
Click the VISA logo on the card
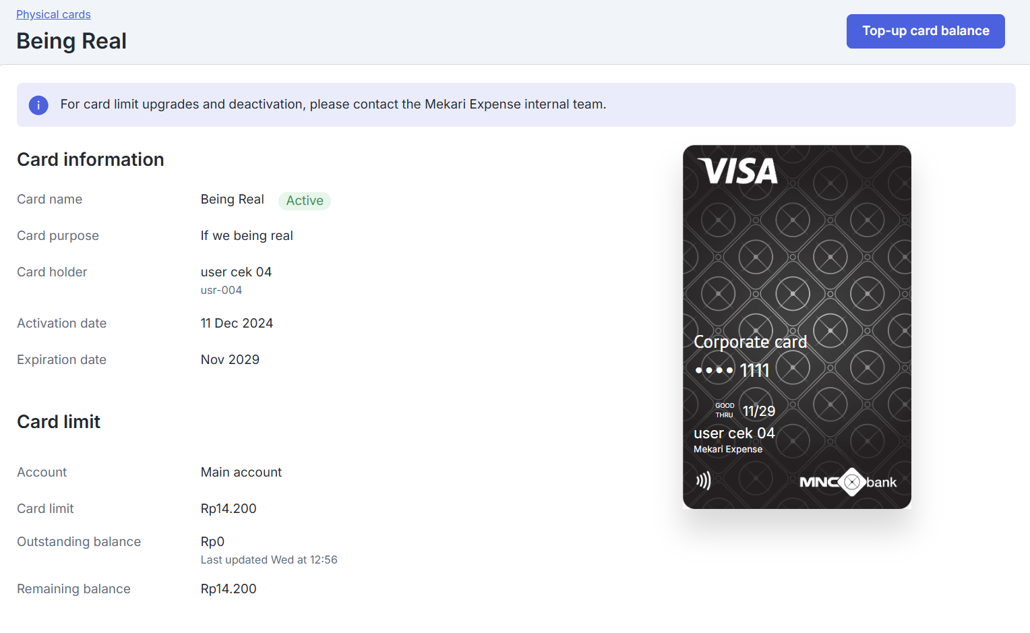(737, 171)
